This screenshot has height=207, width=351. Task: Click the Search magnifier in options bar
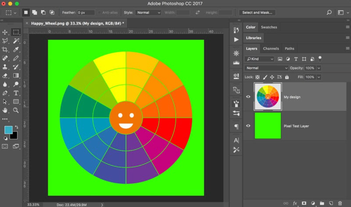coord(329,13)
